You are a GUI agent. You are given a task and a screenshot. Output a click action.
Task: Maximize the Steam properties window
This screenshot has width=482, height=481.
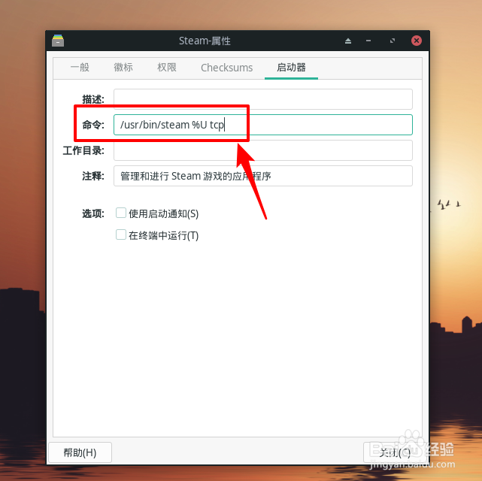coord(393,41)
